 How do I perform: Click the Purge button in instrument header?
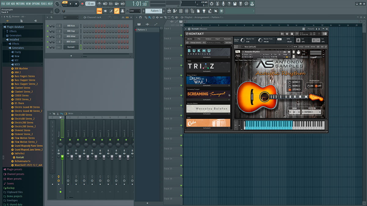pyautogui.click(x=285, y=54)
